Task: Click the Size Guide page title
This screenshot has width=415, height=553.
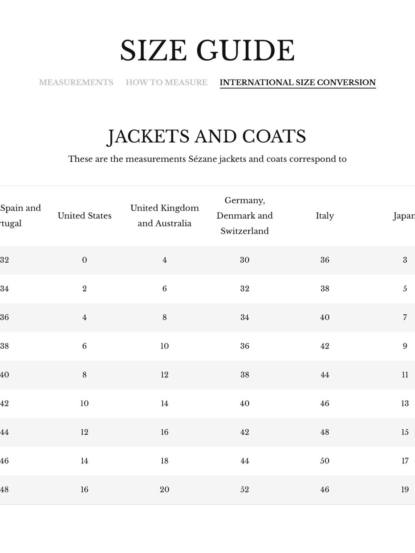Action: (207, 50)
